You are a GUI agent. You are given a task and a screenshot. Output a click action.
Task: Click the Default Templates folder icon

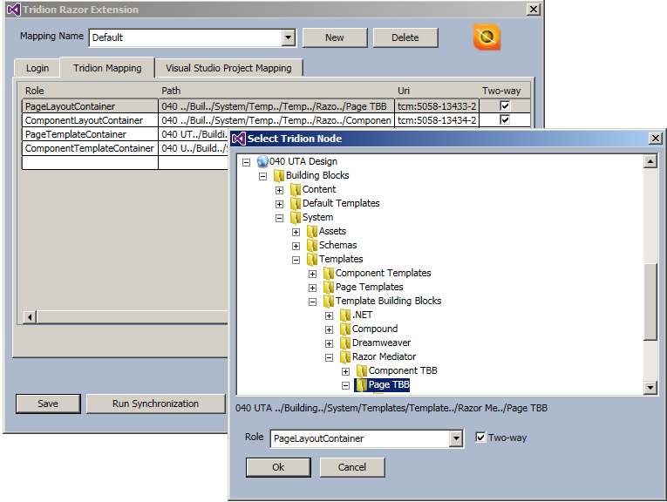tap(296, 204)
